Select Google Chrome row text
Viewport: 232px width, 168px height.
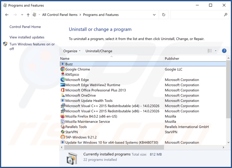tap(78, 69)
